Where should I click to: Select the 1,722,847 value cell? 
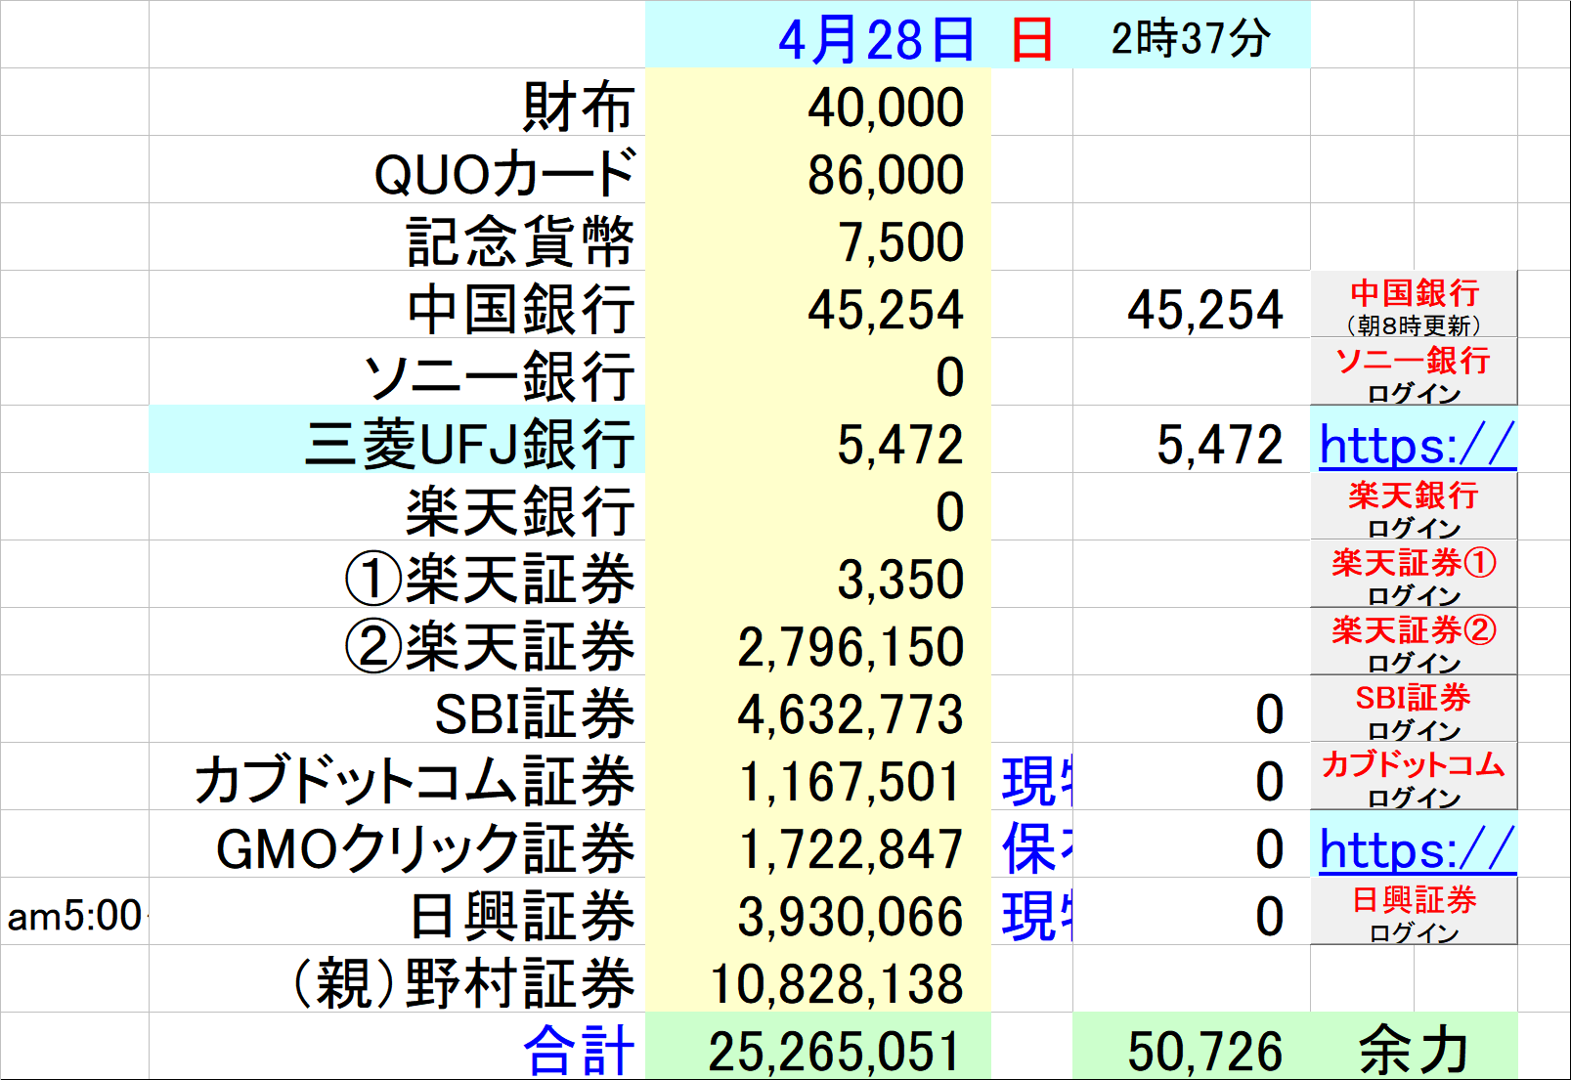coord(817,844)
